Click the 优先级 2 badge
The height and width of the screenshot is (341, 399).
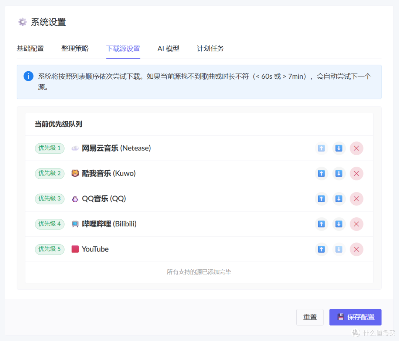pos(50,174)
